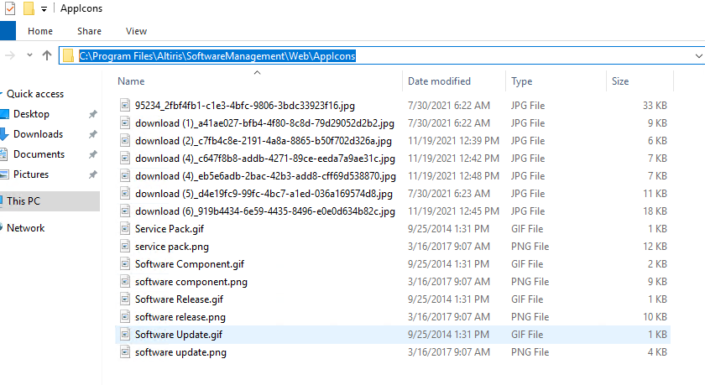Click the pin icon next to Desktop
Viewport: 705px width, 385px height.
(x=92, y=114)
